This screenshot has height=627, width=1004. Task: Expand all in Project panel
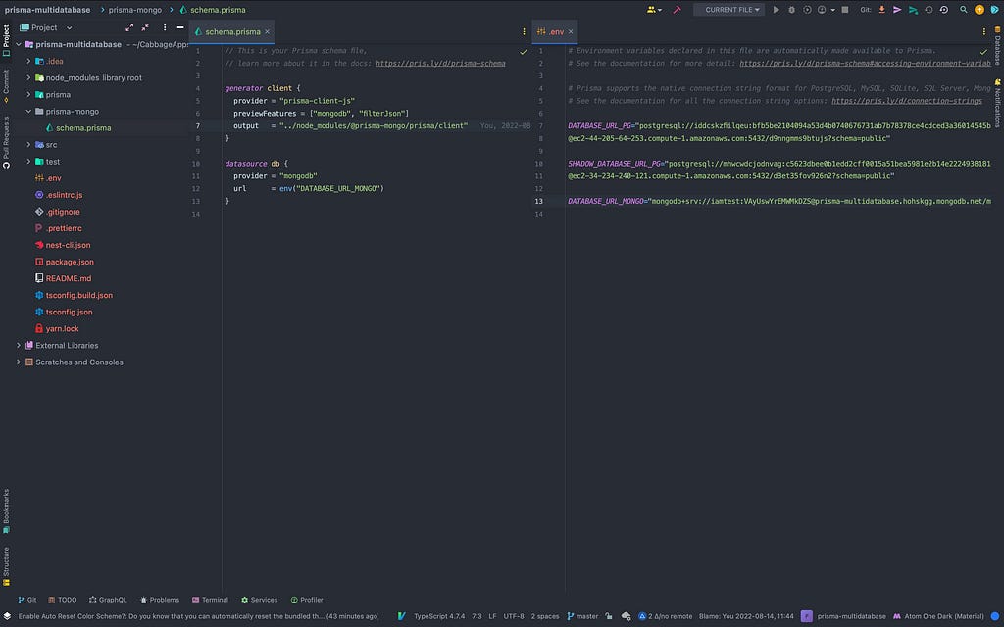(x=131, y=28)
